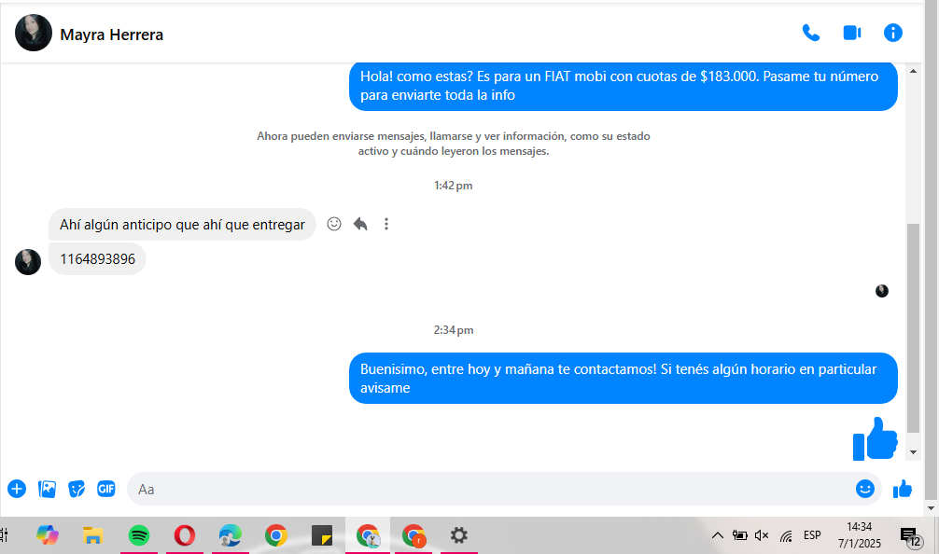Send a thumbs-up like
Viewport: 939px width, 554px height.
pos(902,489)
